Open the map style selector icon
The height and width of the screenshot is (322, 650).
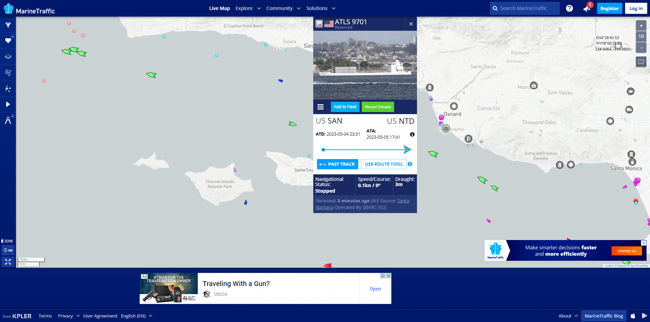641,62
